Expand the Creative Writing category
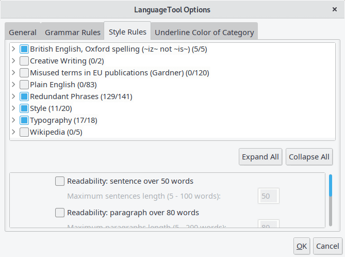Image resolution: width=345 pixels, height=257 pixels. pyautogui.click(x=13, y=61)
